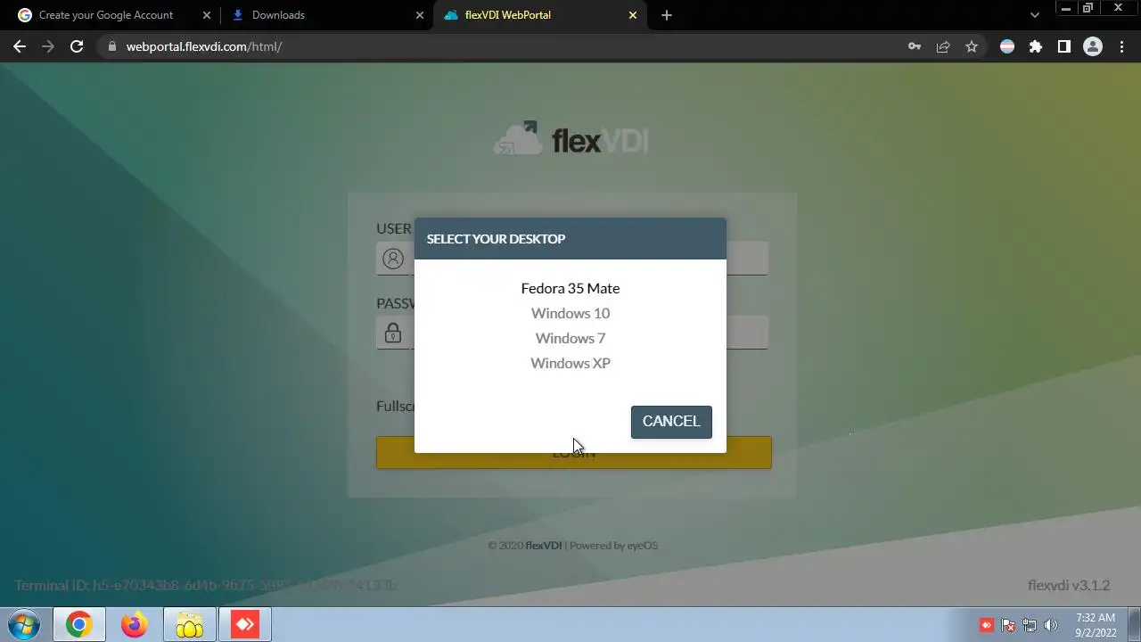The image size is (1141, 642).
Task: Toggle the browser side panel
Action: pyautogui.click(x=1064, y=46)
